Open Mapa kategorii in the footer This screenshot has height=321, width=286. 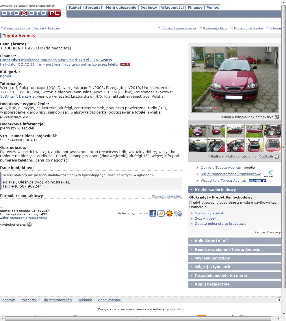coord(110,300)
